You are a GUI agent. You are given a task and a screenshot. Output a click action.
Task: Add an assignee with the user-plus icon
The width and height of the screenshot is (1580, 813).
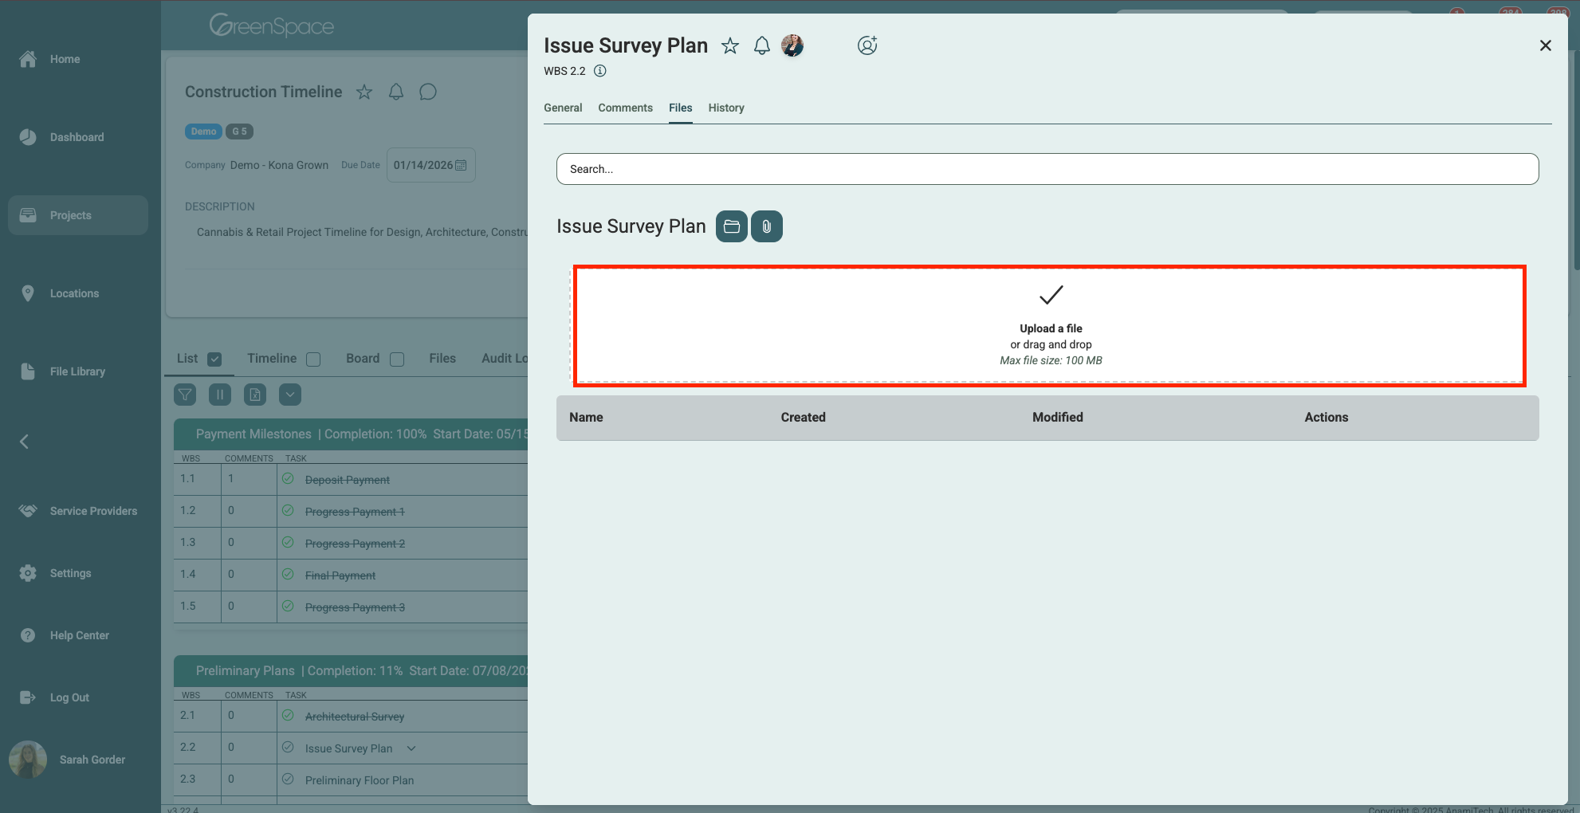pyautogui.click(x=867, y=45)
